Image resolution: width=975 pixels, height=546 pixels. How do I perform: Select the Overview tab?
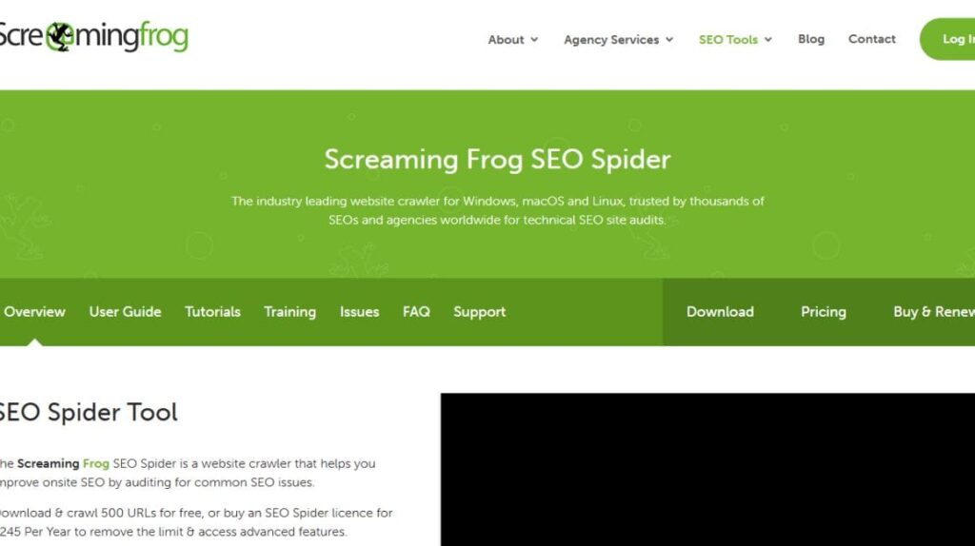click(x=34, y=312)
